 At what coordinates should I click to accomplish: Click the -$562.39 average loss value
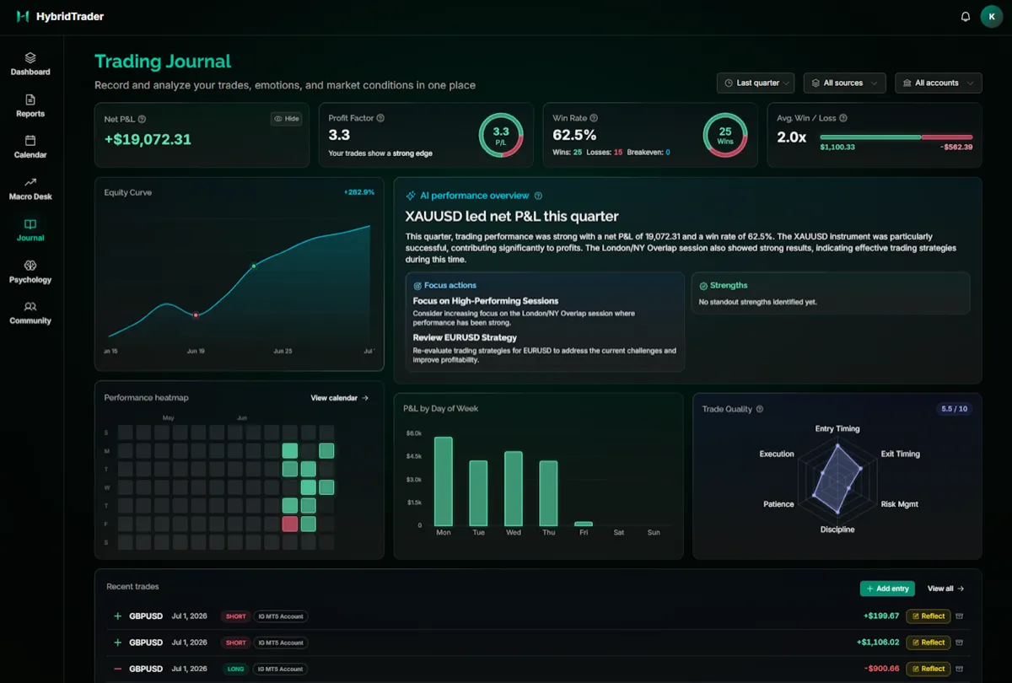(x=956, y=147)
